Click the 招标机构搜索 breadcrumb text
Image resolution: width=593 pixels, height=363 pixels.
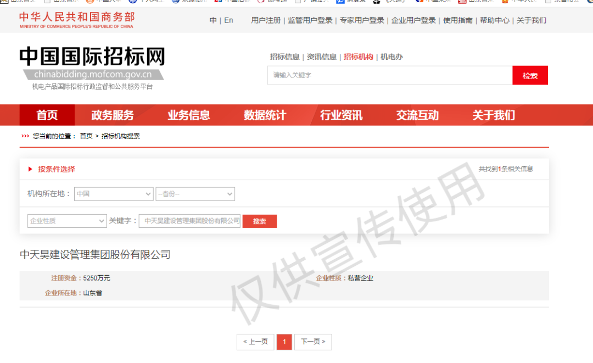click(x=121, y=136)
